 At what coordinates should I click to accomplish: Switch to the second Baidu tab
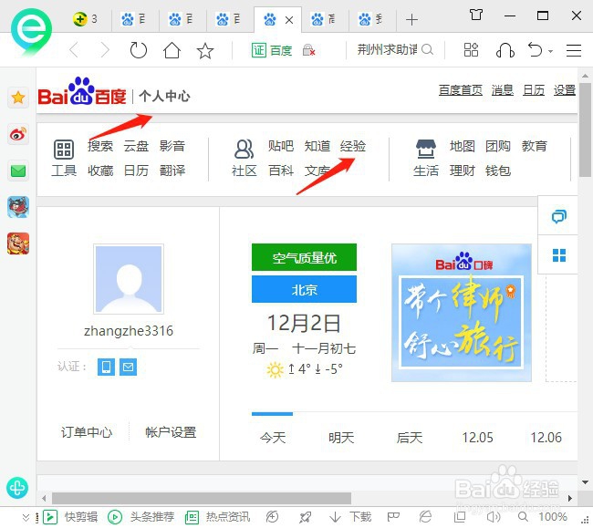click(x=182, y=19)
